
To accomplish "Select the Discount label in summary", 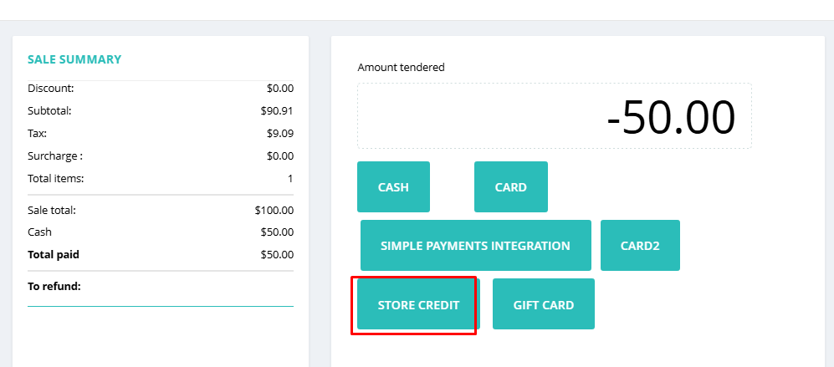I will click(50, 89).
